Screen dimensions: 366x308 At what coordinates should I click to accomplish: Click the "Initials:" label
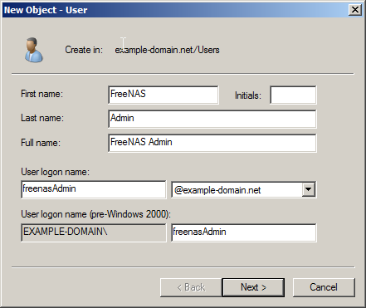pos(248,95)
